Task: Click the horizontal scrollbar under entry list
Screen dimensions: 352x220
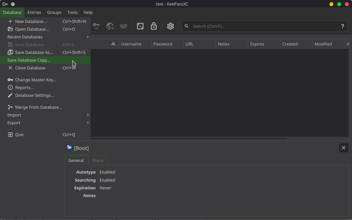Action: click(x=189, y=139)
